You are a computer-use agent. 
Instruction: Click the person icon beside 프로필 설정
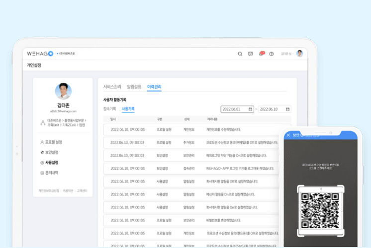pos(42,142)
